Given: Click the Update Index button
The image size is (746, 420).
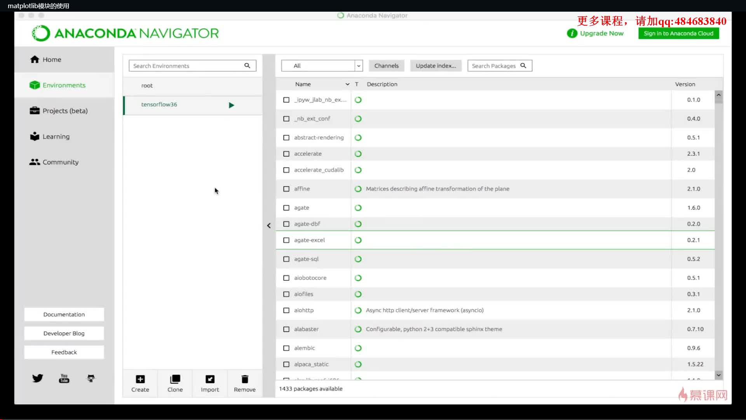Looking at the screenshot, I should pos(436,66).
